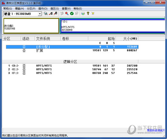The image size is (167, 139).
Task: Click the 硬盘 1 - 953869MB combo box
Action: (22, 14)
